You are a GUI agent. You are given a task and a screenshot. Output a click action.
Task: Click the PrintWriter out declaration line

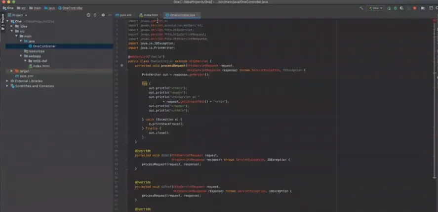coord(176,75)
